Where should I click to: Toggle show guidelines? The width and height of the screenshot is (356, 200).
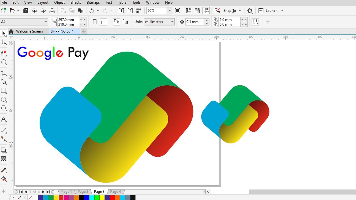[206, 11]
